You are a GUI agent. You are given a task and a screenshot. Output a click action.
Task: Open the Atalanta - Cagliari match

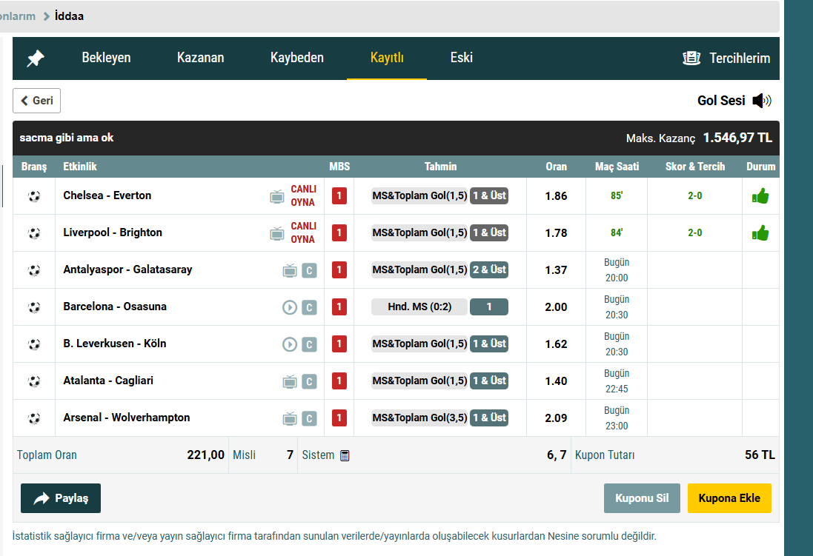(108, 381)
